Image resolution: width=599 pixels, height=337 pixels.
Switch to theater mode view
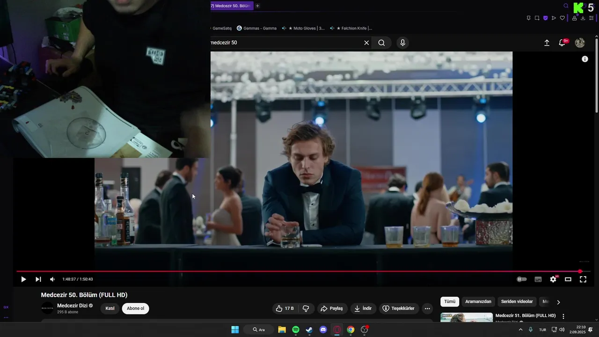click(568, 279)
